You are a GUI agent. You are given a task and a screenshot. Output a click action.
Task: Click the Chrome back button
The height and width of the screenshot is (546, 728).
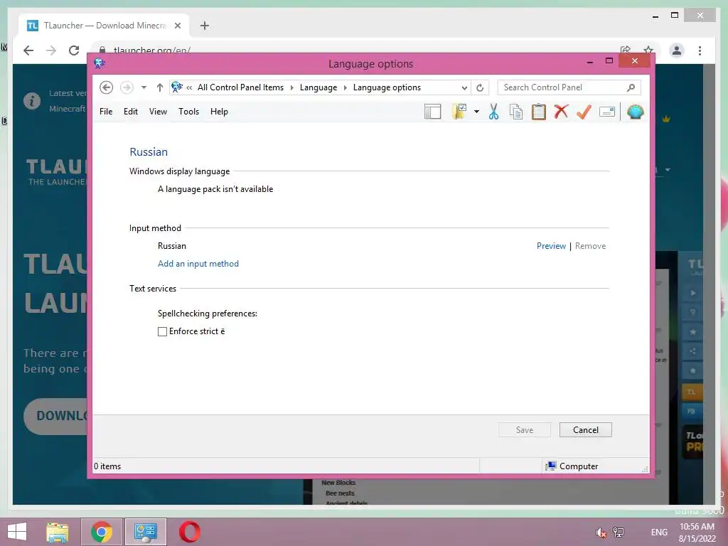click(x=28, y=50)
